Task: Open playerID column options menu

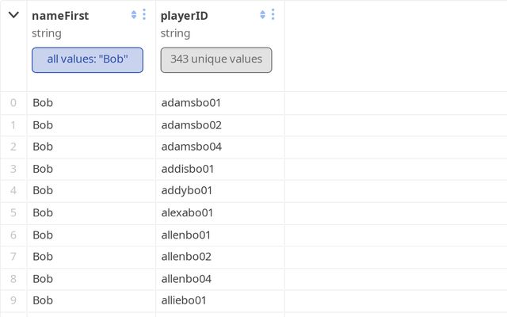Action: [273, 14]
